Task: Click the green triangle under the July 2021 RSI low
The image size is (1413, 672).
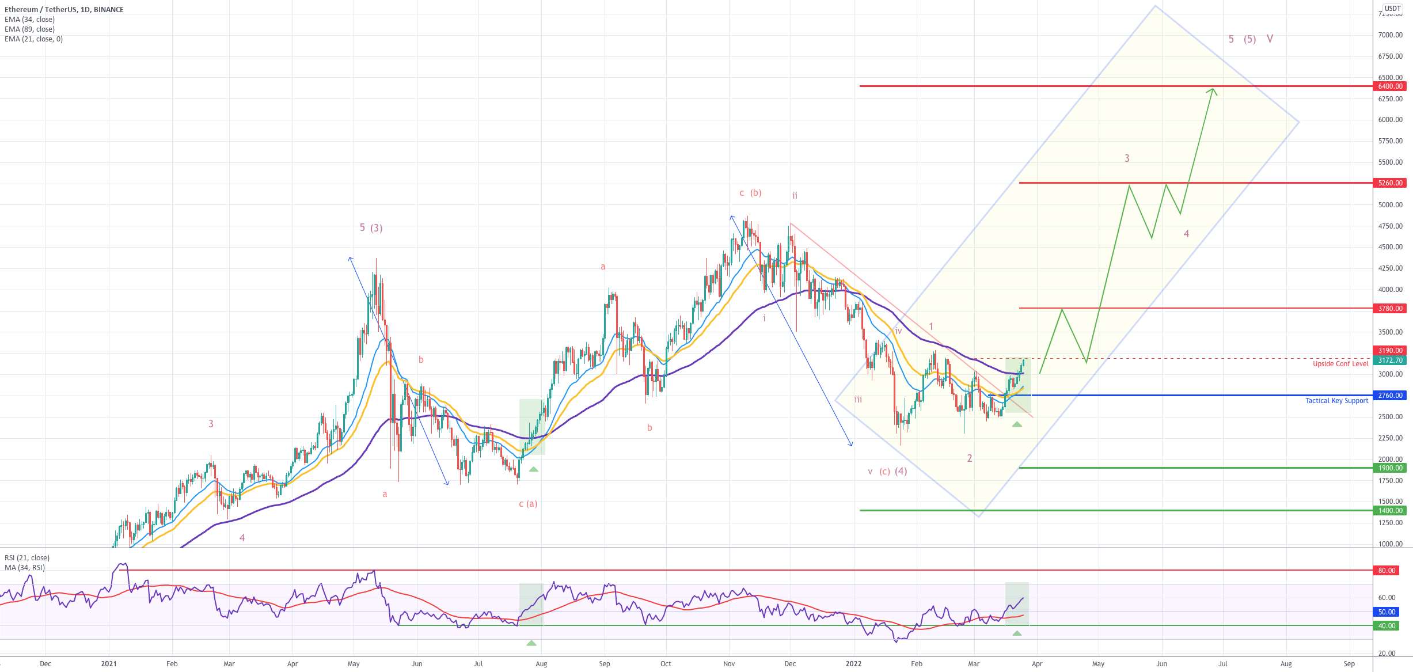Action: click(531, 643)
